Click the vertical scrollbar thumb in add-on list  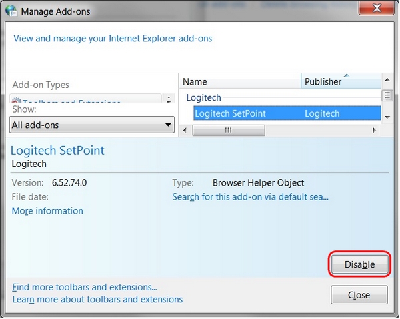tap(387, 95)
